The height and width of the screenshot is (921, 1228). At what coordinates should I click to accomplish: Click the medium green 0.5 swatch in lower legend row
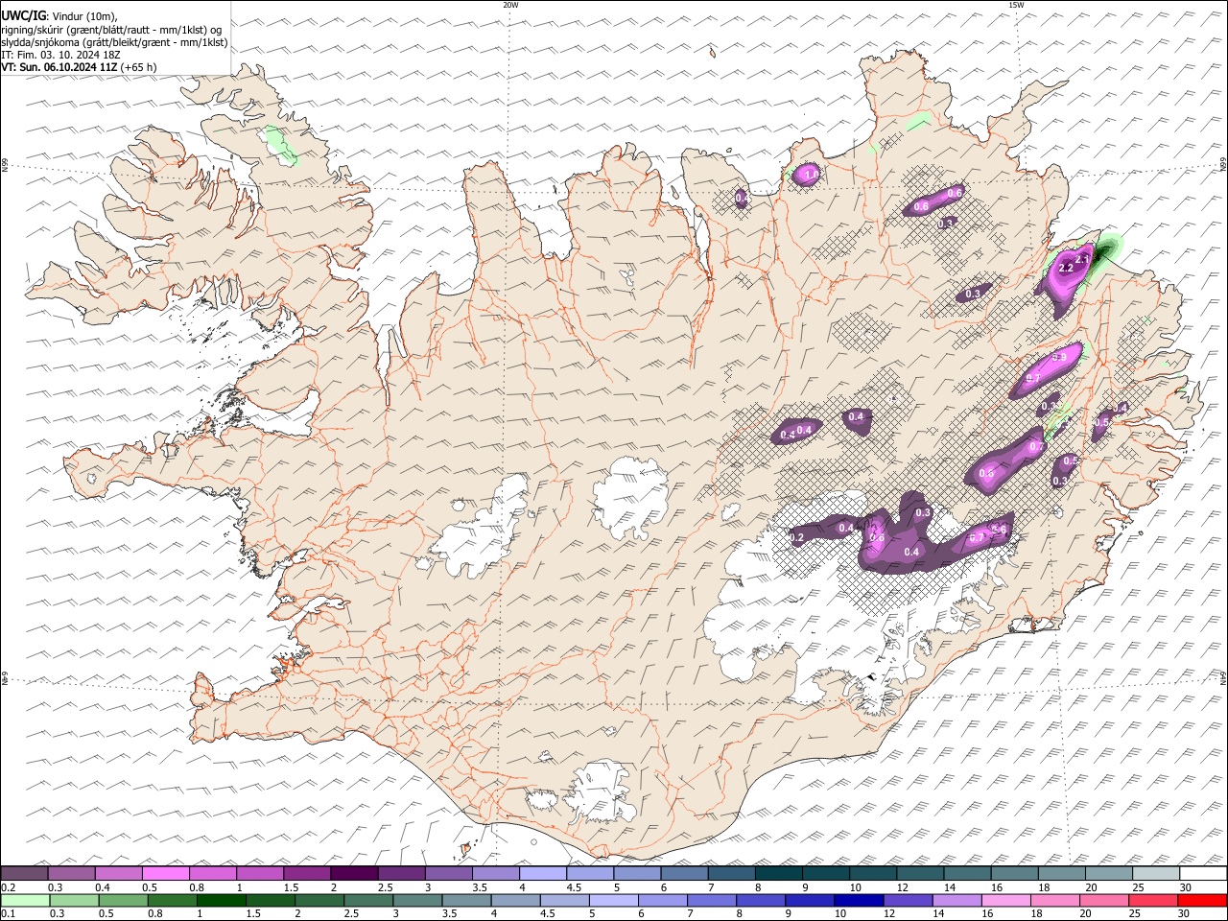[123, 901]
